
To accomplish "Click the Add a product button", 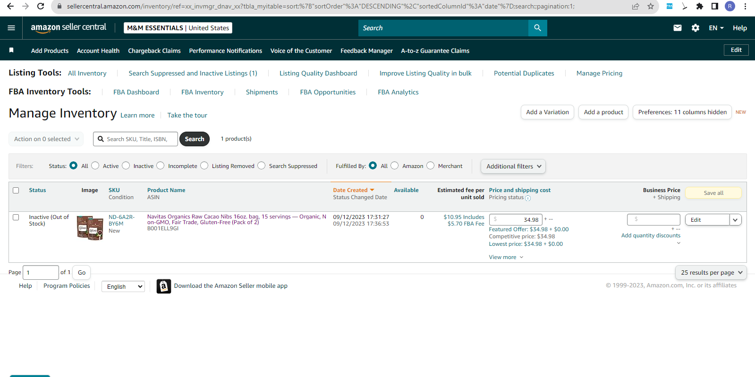I will point(603,112).
